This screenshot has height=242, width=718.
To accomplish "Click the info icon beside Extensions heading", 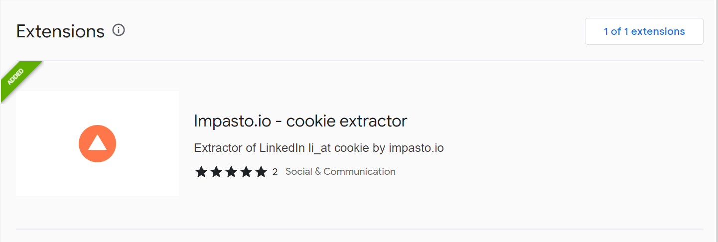I will point(119,30).
